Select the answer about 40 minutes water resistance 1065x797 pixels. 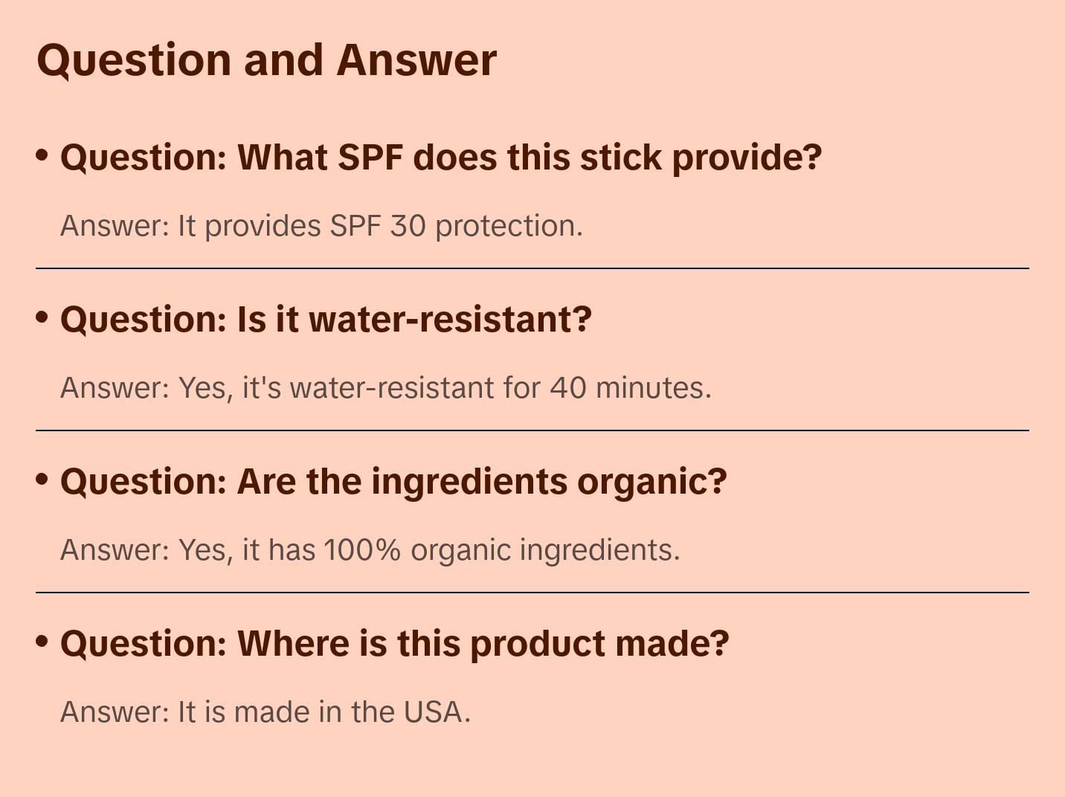385,388
